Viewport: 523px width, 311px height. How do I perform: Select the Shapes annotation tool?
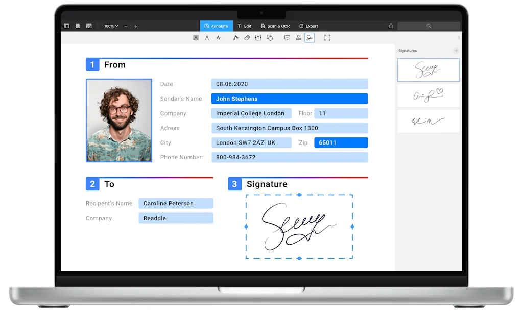pyautogui.click(x=270, y=37)
